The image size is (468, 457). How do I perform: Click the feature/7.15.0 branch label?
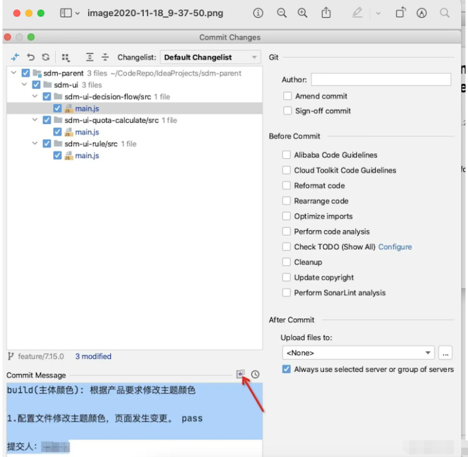[41, 356]
